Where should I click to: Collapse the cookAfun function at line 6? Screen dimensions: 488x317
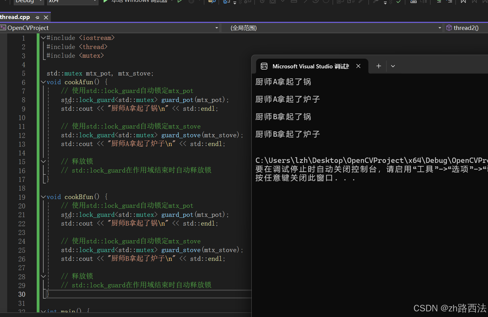tap(43, 82)
